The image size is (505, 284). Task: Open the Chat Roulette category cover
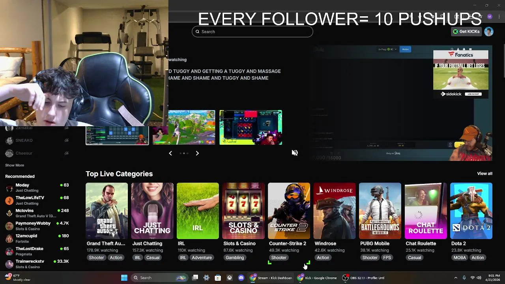(426, 211)
